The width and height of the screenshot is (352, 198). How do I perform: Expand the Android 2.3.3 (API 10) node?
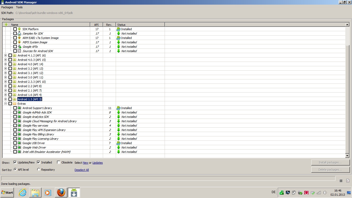point(5,82)
